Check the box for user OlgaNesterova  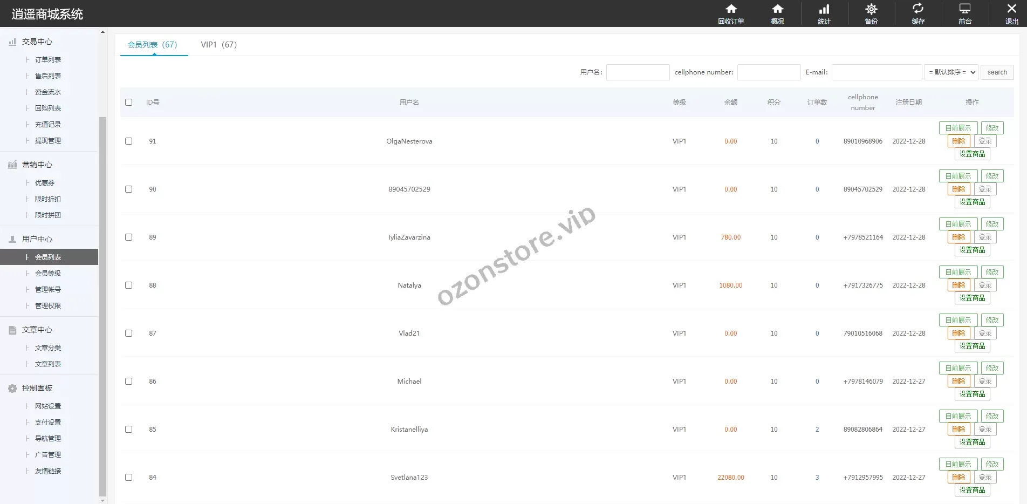pos(128,141)
